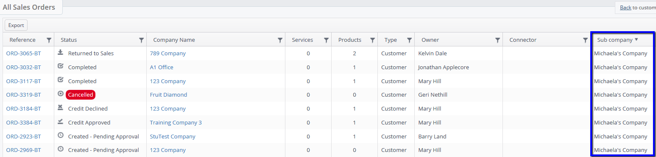Screen dimensions: 656x157
Task: Click the Credit Approved status text
Action: [89, 123]
